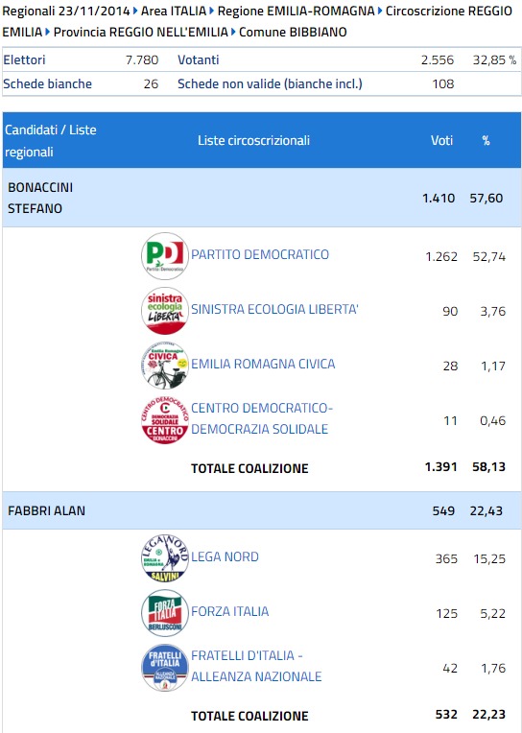
Task: Open the SINISTRA ECOLOGIA LIBERTA' link
Action: [274, 309]
